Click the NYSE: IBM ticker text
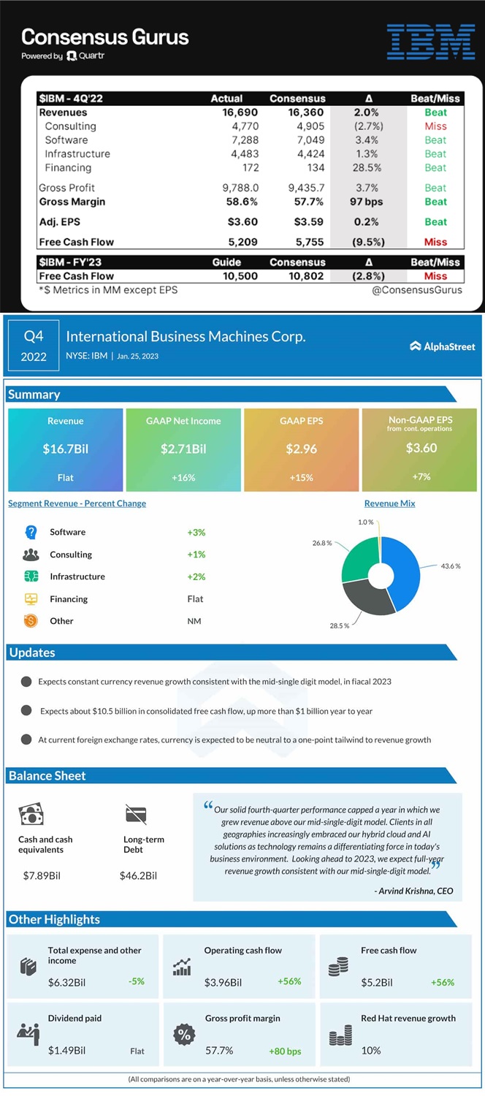485x1096 pixels. [x=87, y=357]
